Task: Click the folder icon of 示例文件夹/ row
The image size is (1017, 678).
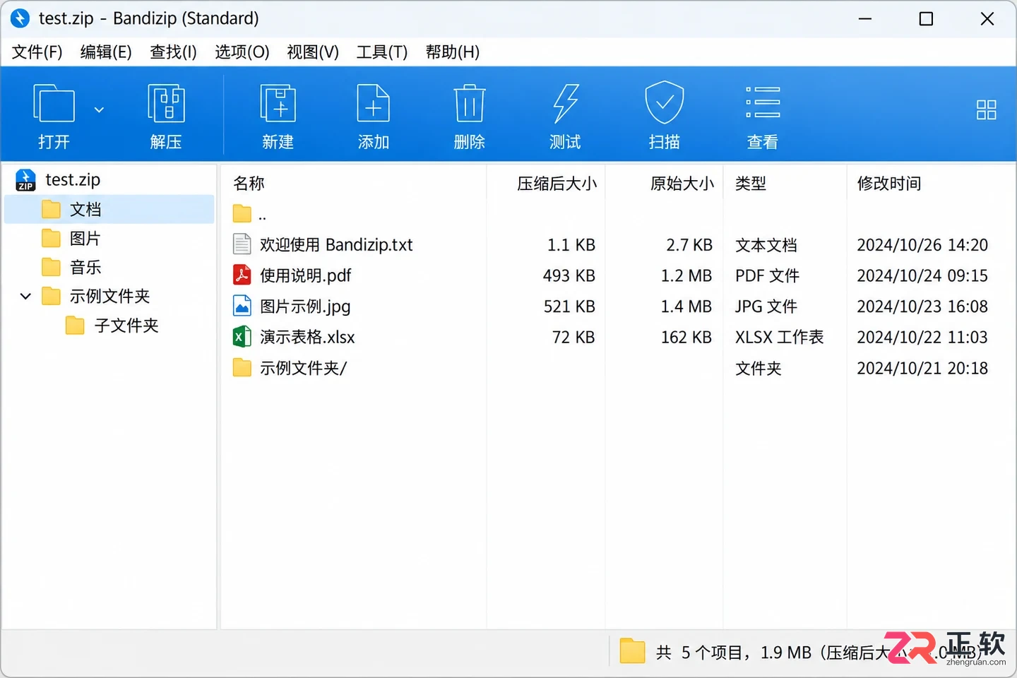Action: click(x=242, y=367)
